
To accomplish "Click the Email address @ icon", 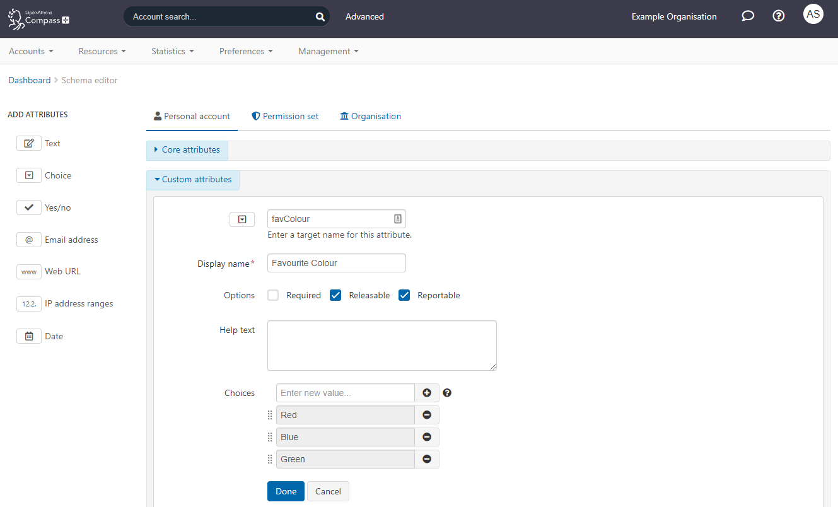I will pyautogui.click(x=29, y=240).
